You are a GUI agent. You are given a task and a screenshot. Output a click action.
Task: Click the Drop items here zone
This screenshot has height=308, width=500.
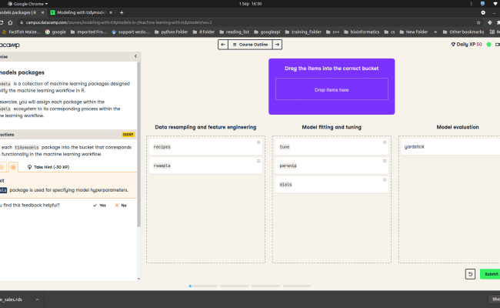pyautogui.click(x=332, y=89)
